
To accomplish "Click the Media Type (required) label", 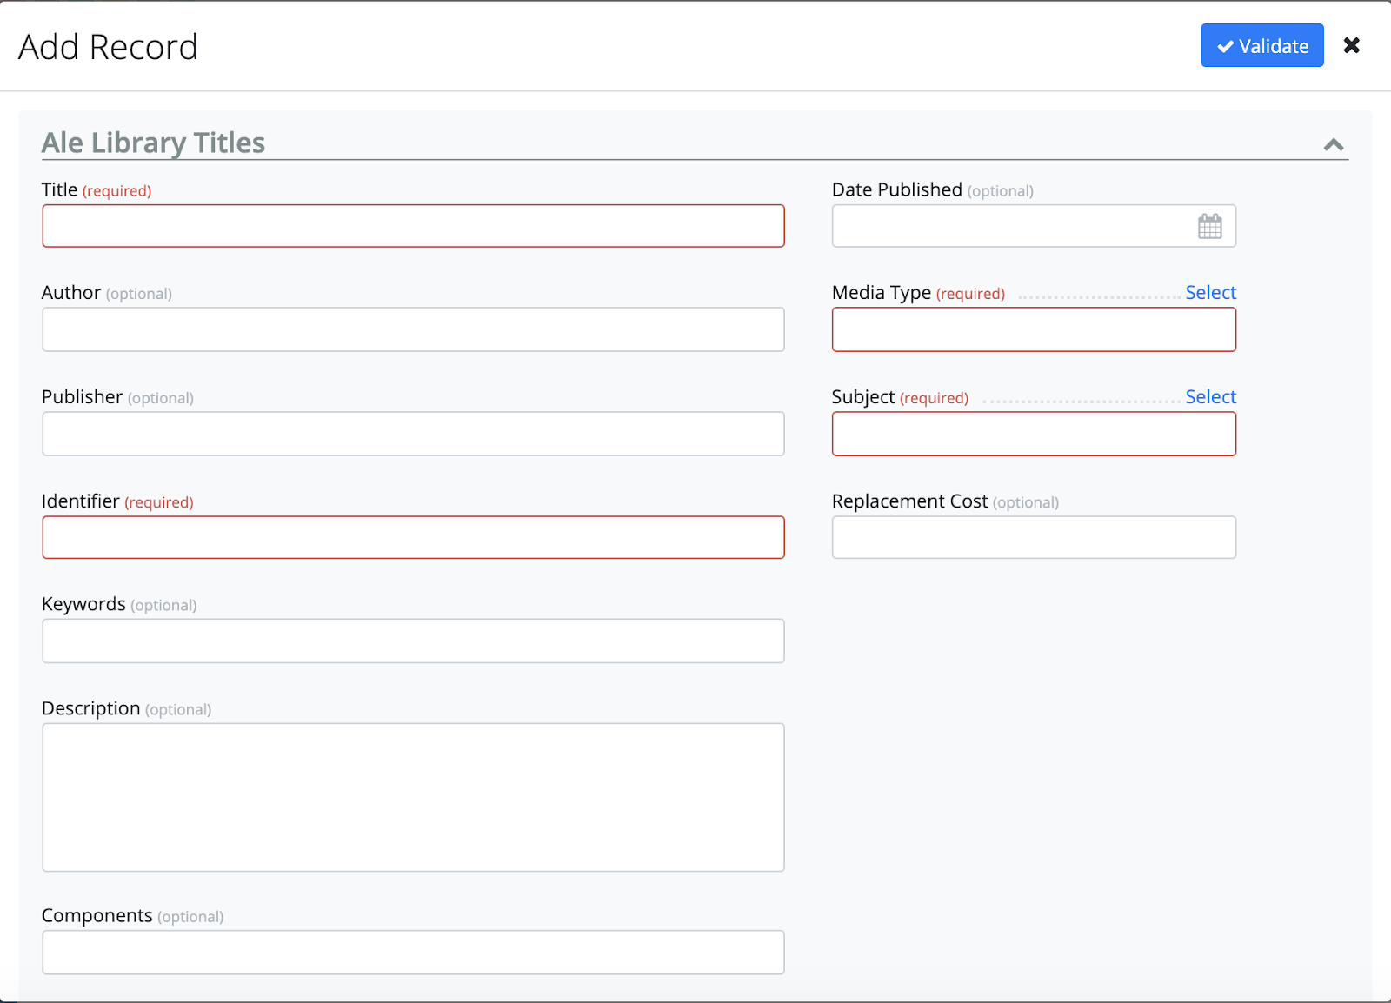I will (918, 293).
